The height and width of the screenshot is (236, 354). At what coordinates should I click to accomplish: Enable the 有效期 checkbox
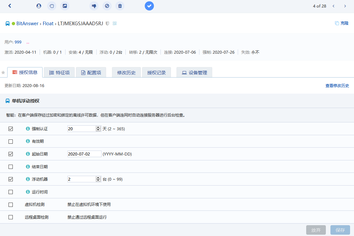(11, 141)
